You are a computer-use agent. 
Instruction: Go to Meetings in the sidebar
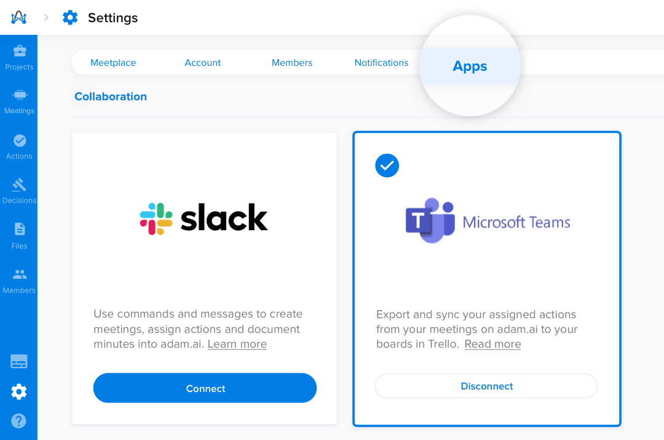(20, 102)
